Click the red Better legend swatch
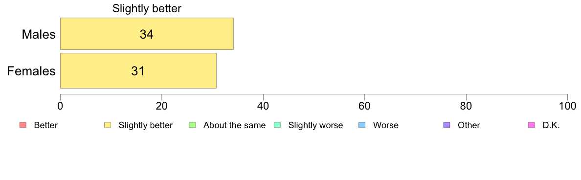Screen dimensions: 581x180 click(x=22, y=125)
